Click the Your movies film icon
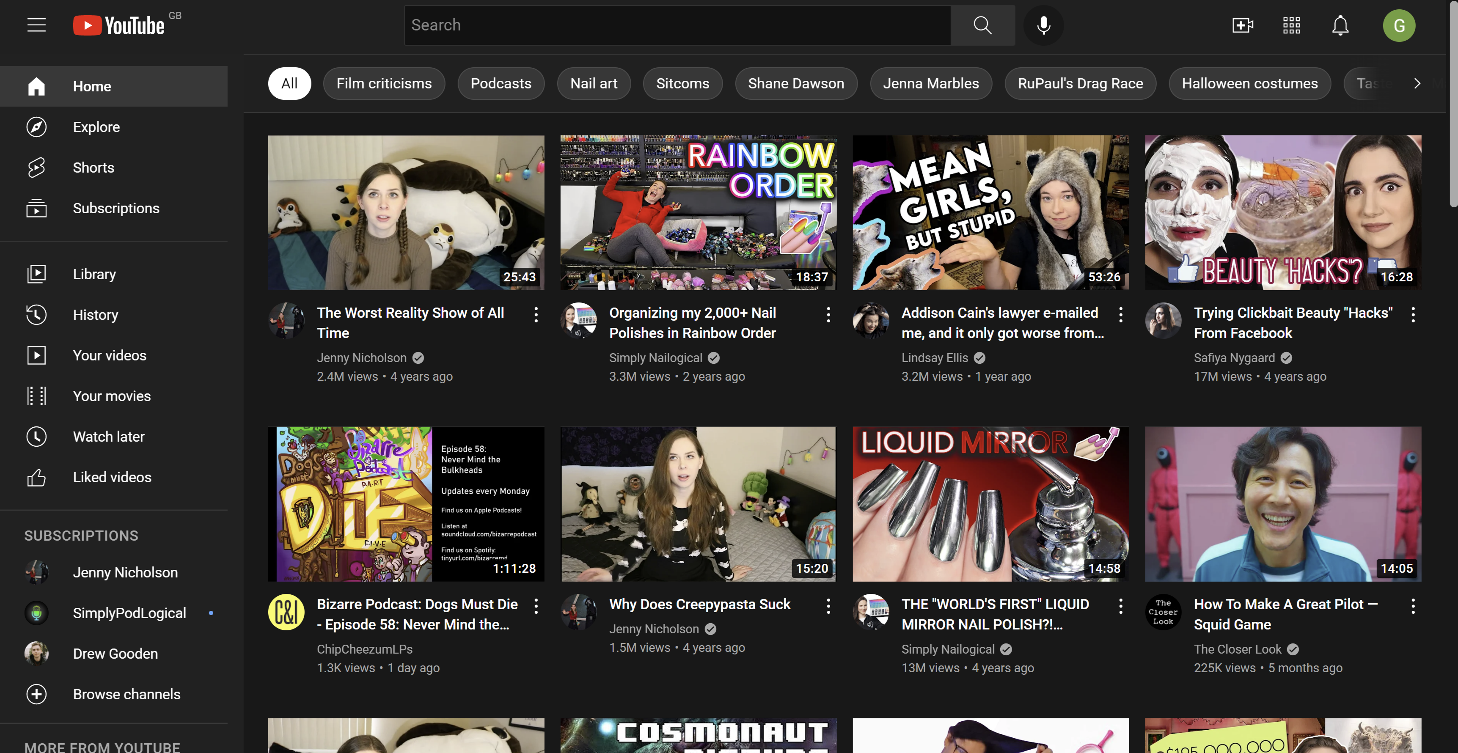This screenshot has width=1458, height=753. click(x=36, y=396)
